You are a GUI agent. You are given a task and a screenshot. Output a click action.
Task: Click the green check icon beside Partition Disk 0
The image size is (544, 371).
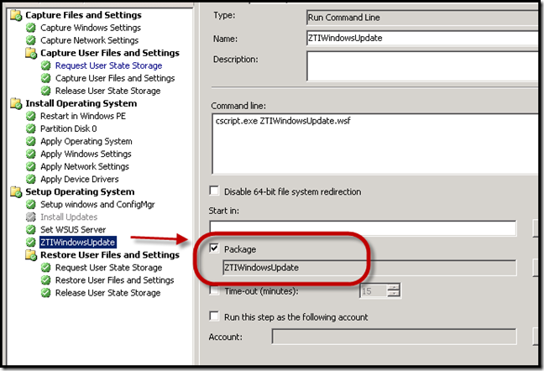[x=31, y=128]
